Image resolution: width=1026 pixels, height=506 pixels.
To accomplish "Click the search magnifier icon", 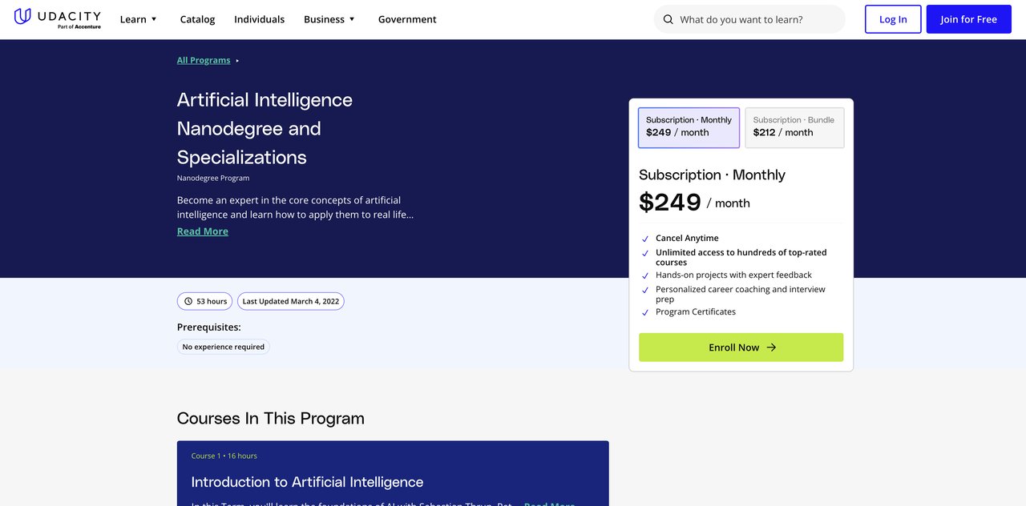I will (669, 19).
